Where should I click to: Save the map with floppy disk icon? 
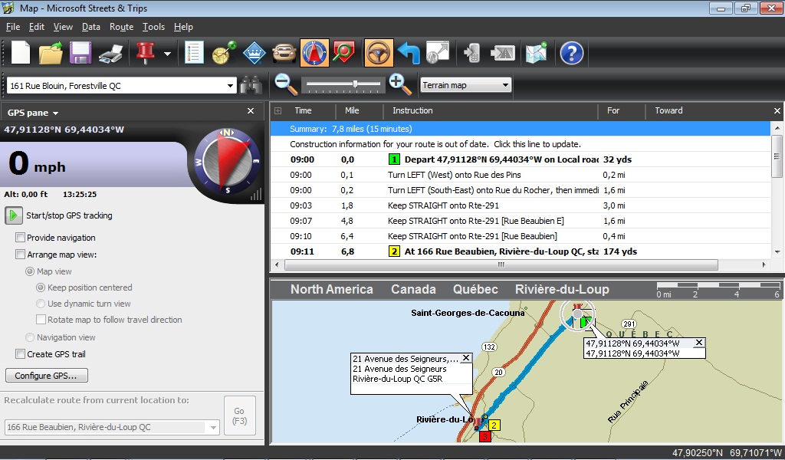(x=80, y=53)
